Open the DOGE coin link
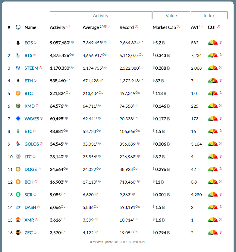The height and width of the screenshot is (252, 236). 31,169
